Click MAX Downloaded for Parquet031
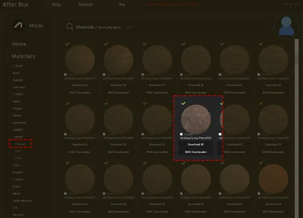303x218 pixels. [80, 211]
